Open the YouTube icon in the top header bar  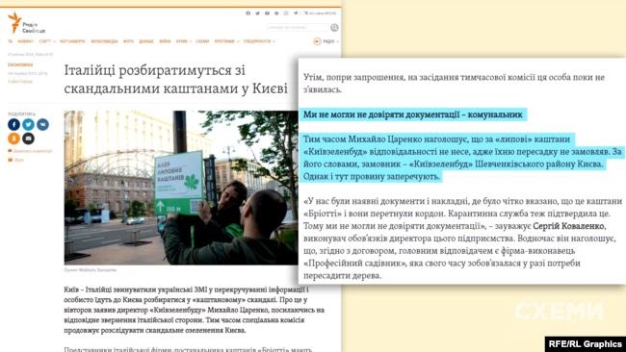pos(267,13)
